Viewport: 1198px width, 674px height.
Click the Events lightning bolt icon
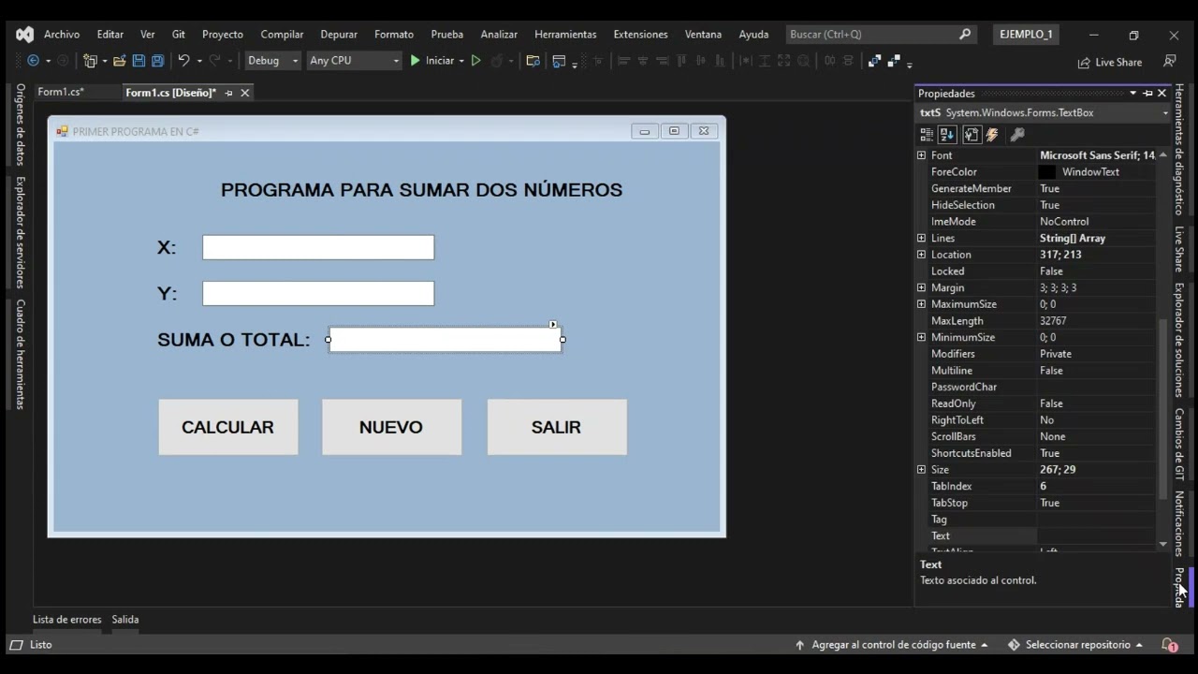tap(992, 135)
